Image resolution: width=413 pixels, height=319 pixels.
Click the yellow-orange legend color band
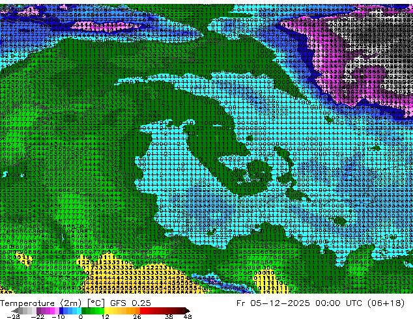[122, 311]
